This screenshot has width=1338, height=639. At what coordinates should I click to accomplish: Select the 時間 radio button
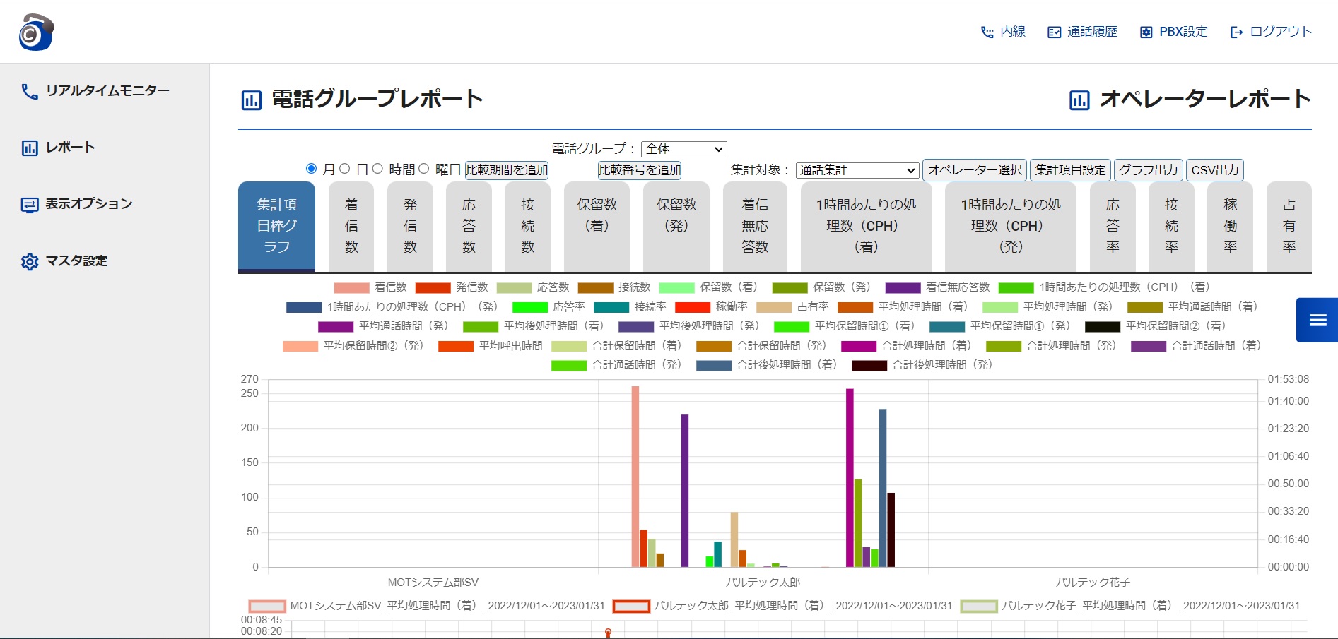377,169
